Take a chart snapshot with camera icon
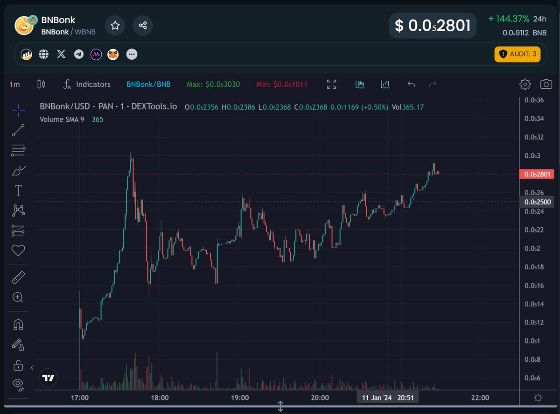560x414 pixels. point(546,84)
